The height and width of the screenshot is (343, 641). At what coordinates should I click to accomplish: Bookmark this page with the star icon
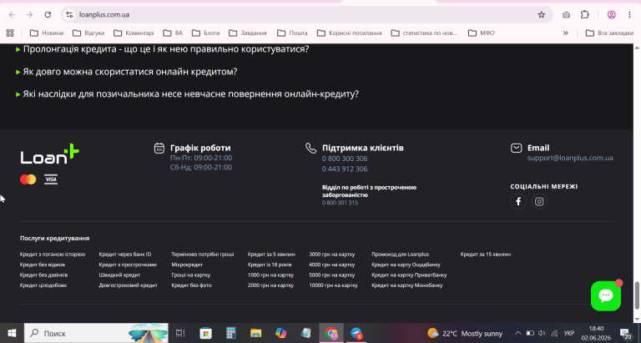pos(541,15)
